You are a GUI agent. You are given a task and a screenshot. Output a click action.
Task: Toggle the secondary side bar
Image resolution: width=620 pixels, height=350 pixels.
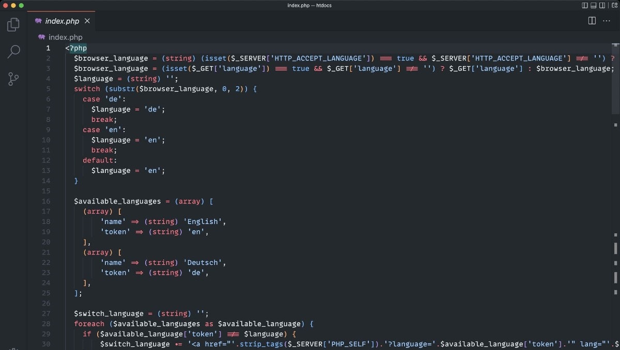click(602, 5)
